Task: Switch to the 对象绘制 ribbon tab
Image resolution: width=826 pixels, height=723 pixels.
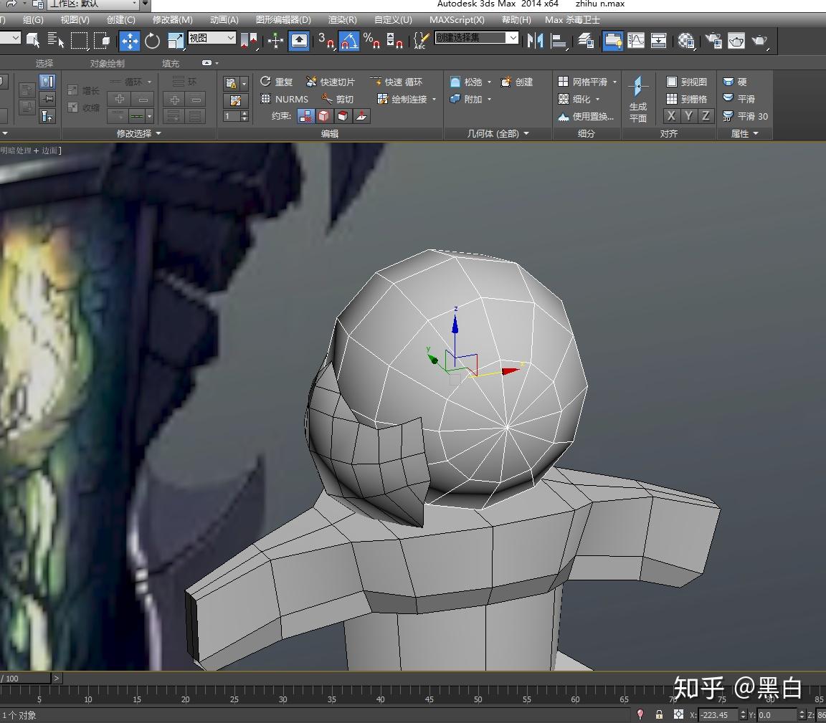Action: point(108,63)
